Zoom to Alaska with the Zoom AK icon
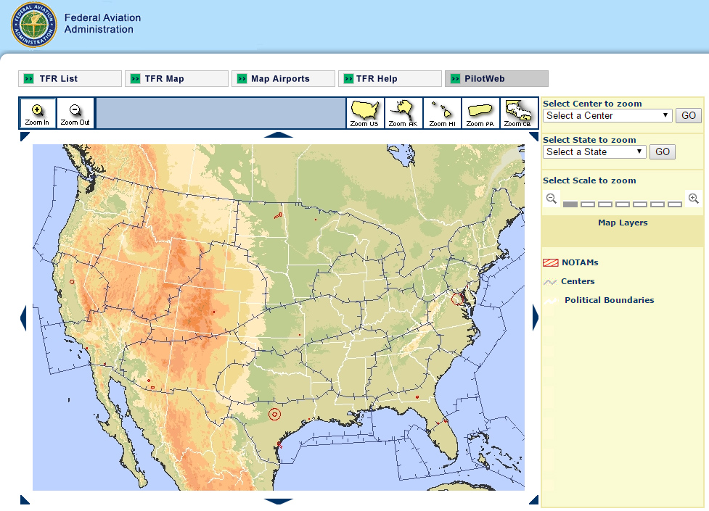The image size is (709, 511). pyautogui.click(x=403, y=113)
